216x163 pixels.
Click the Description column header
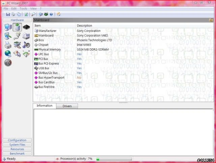(x=144, y=26)
